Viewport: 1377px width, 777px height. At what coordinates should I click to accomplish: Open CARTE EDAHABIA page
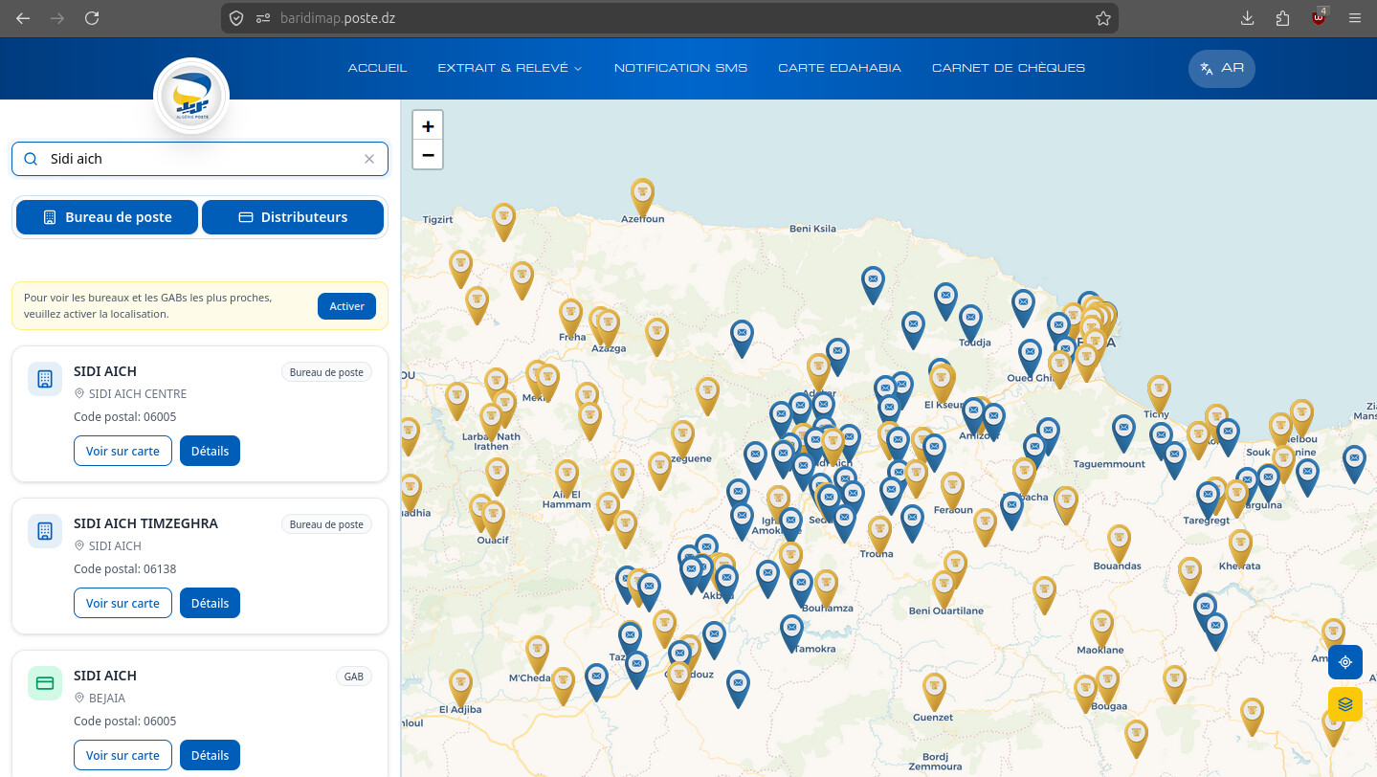(839, 68)
